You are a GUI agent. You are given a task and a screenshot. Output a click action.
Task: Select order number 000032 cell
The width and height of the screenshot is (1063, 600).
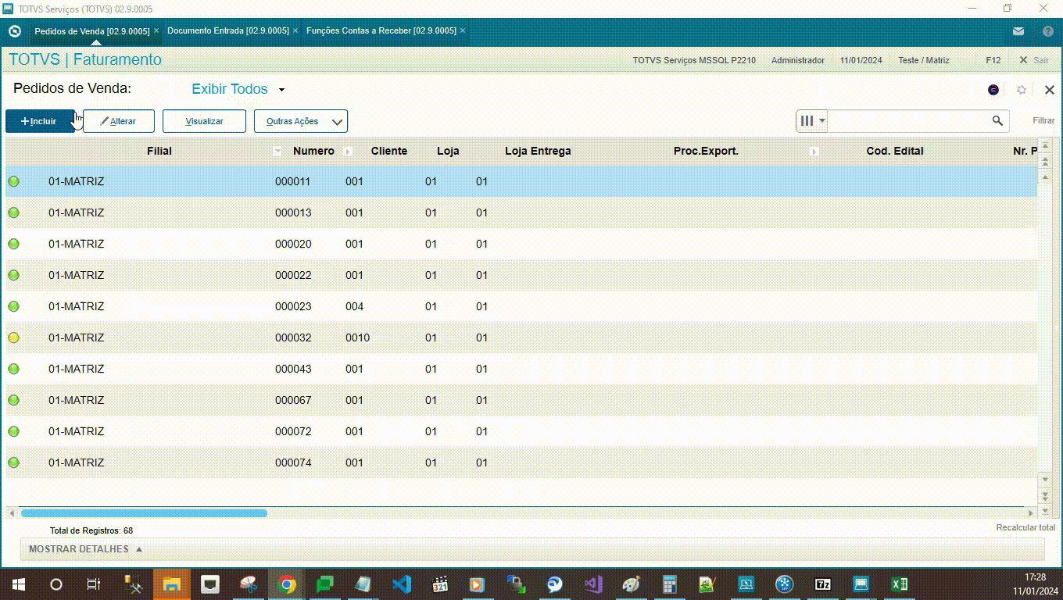pos(293,337)
